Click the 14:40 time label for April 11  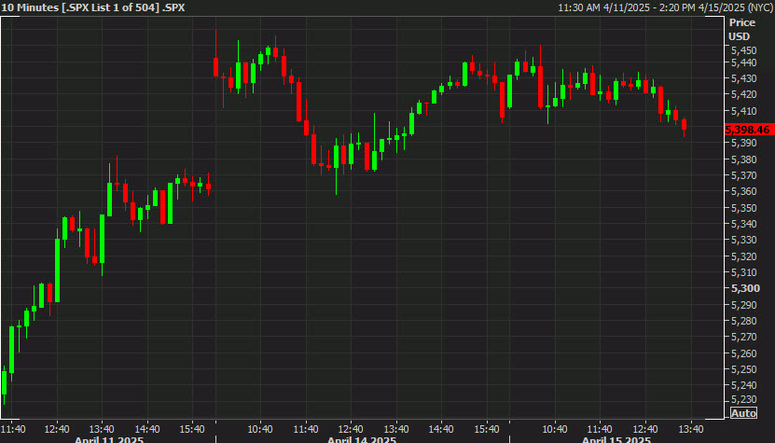[x=146, y=429]
